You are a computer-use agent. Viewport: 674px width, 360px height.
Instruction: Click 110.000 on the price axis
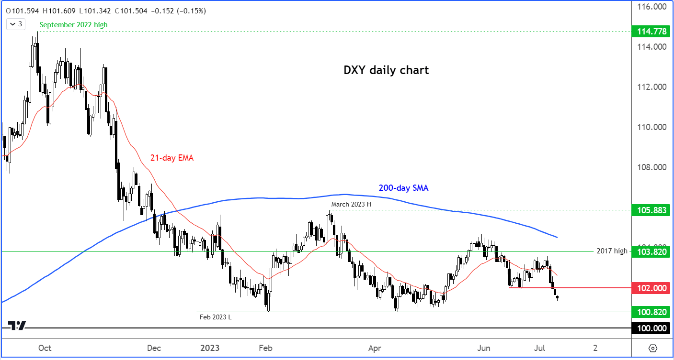[x=651, y=127]
